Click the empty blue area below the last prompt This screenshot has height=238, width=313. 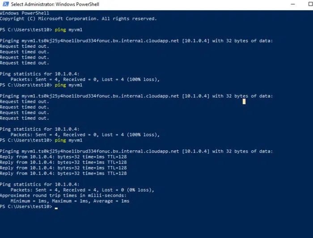point(156,224)
